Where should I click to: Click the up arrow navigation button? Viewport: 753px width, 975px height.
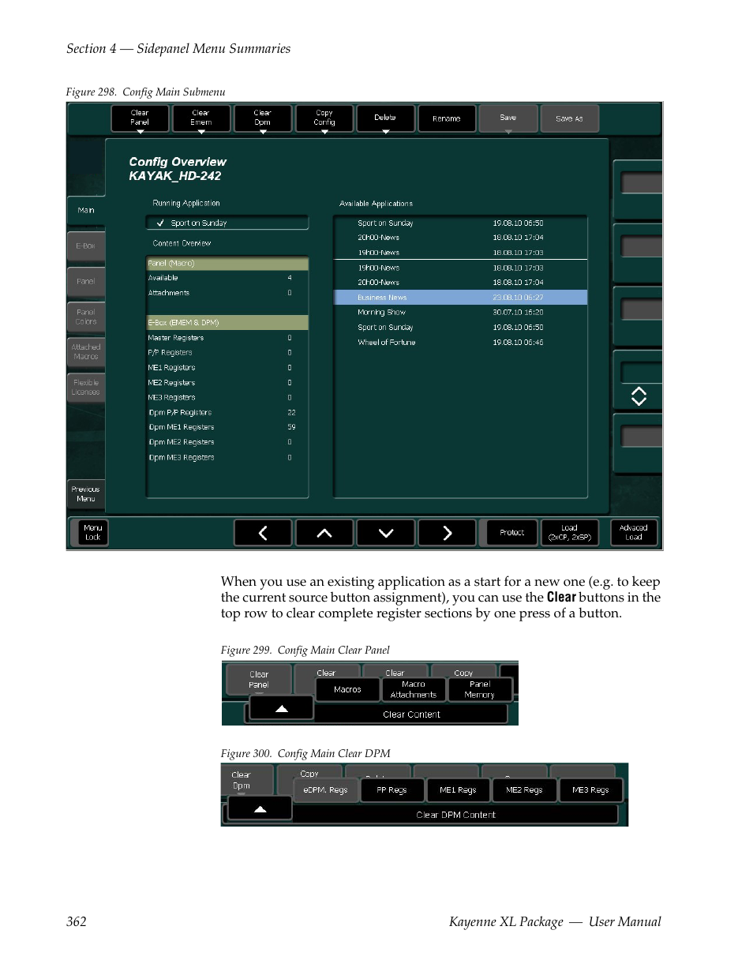pos(324,533)
